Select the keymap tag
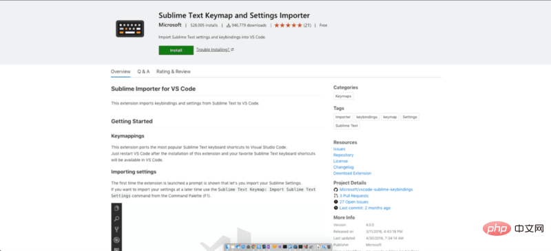The image size is (551, 251). tap(390, 117)
